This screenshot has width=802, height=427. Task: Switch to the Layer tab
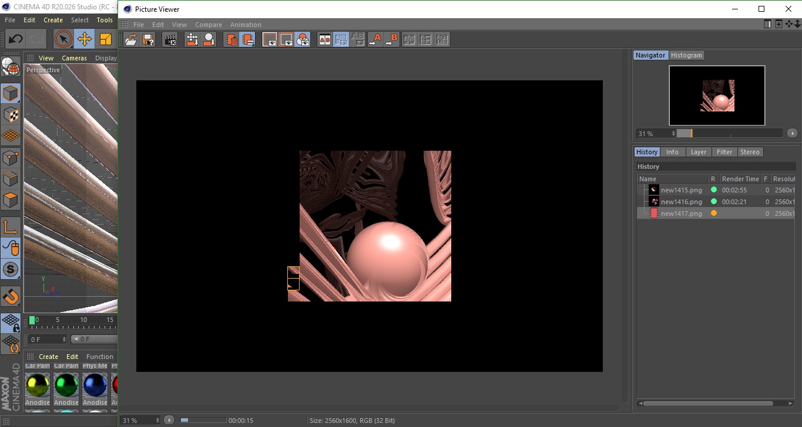tap(698, 152)
